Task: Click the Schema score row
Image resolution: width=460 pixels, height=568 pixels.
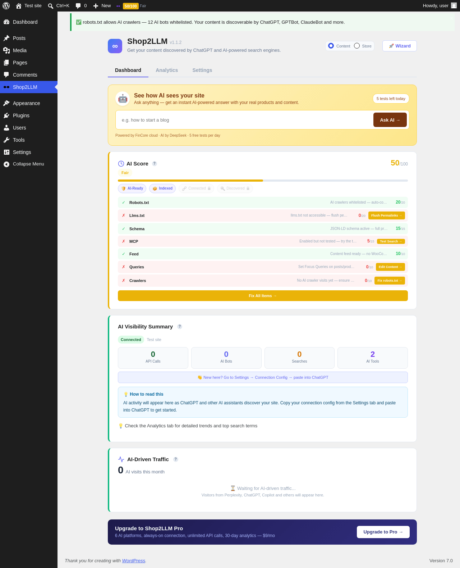Action: [x=263, y=229]
